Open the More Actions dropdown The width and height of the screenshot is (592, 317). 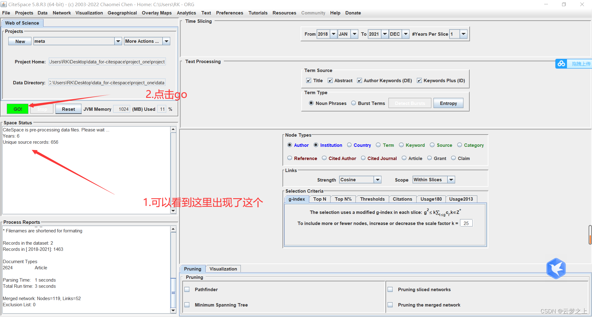pos(166,41)
